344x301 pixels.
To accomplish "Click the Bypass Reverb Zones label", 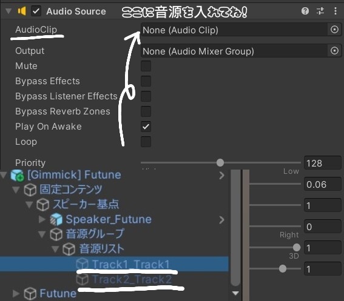I will (62, 111).
